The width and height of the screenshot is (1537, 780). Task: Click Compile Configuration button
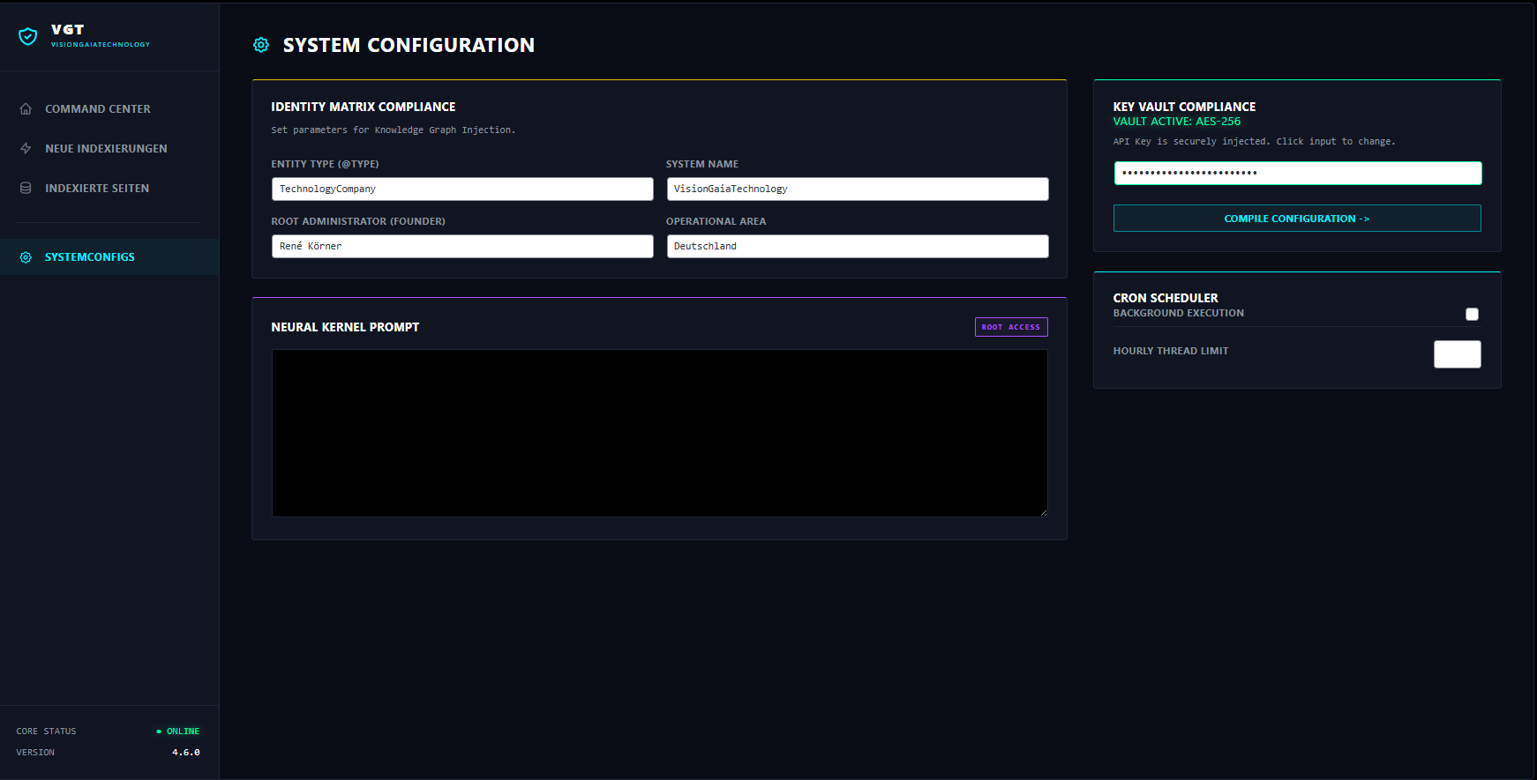click(x=1297, y=219)
